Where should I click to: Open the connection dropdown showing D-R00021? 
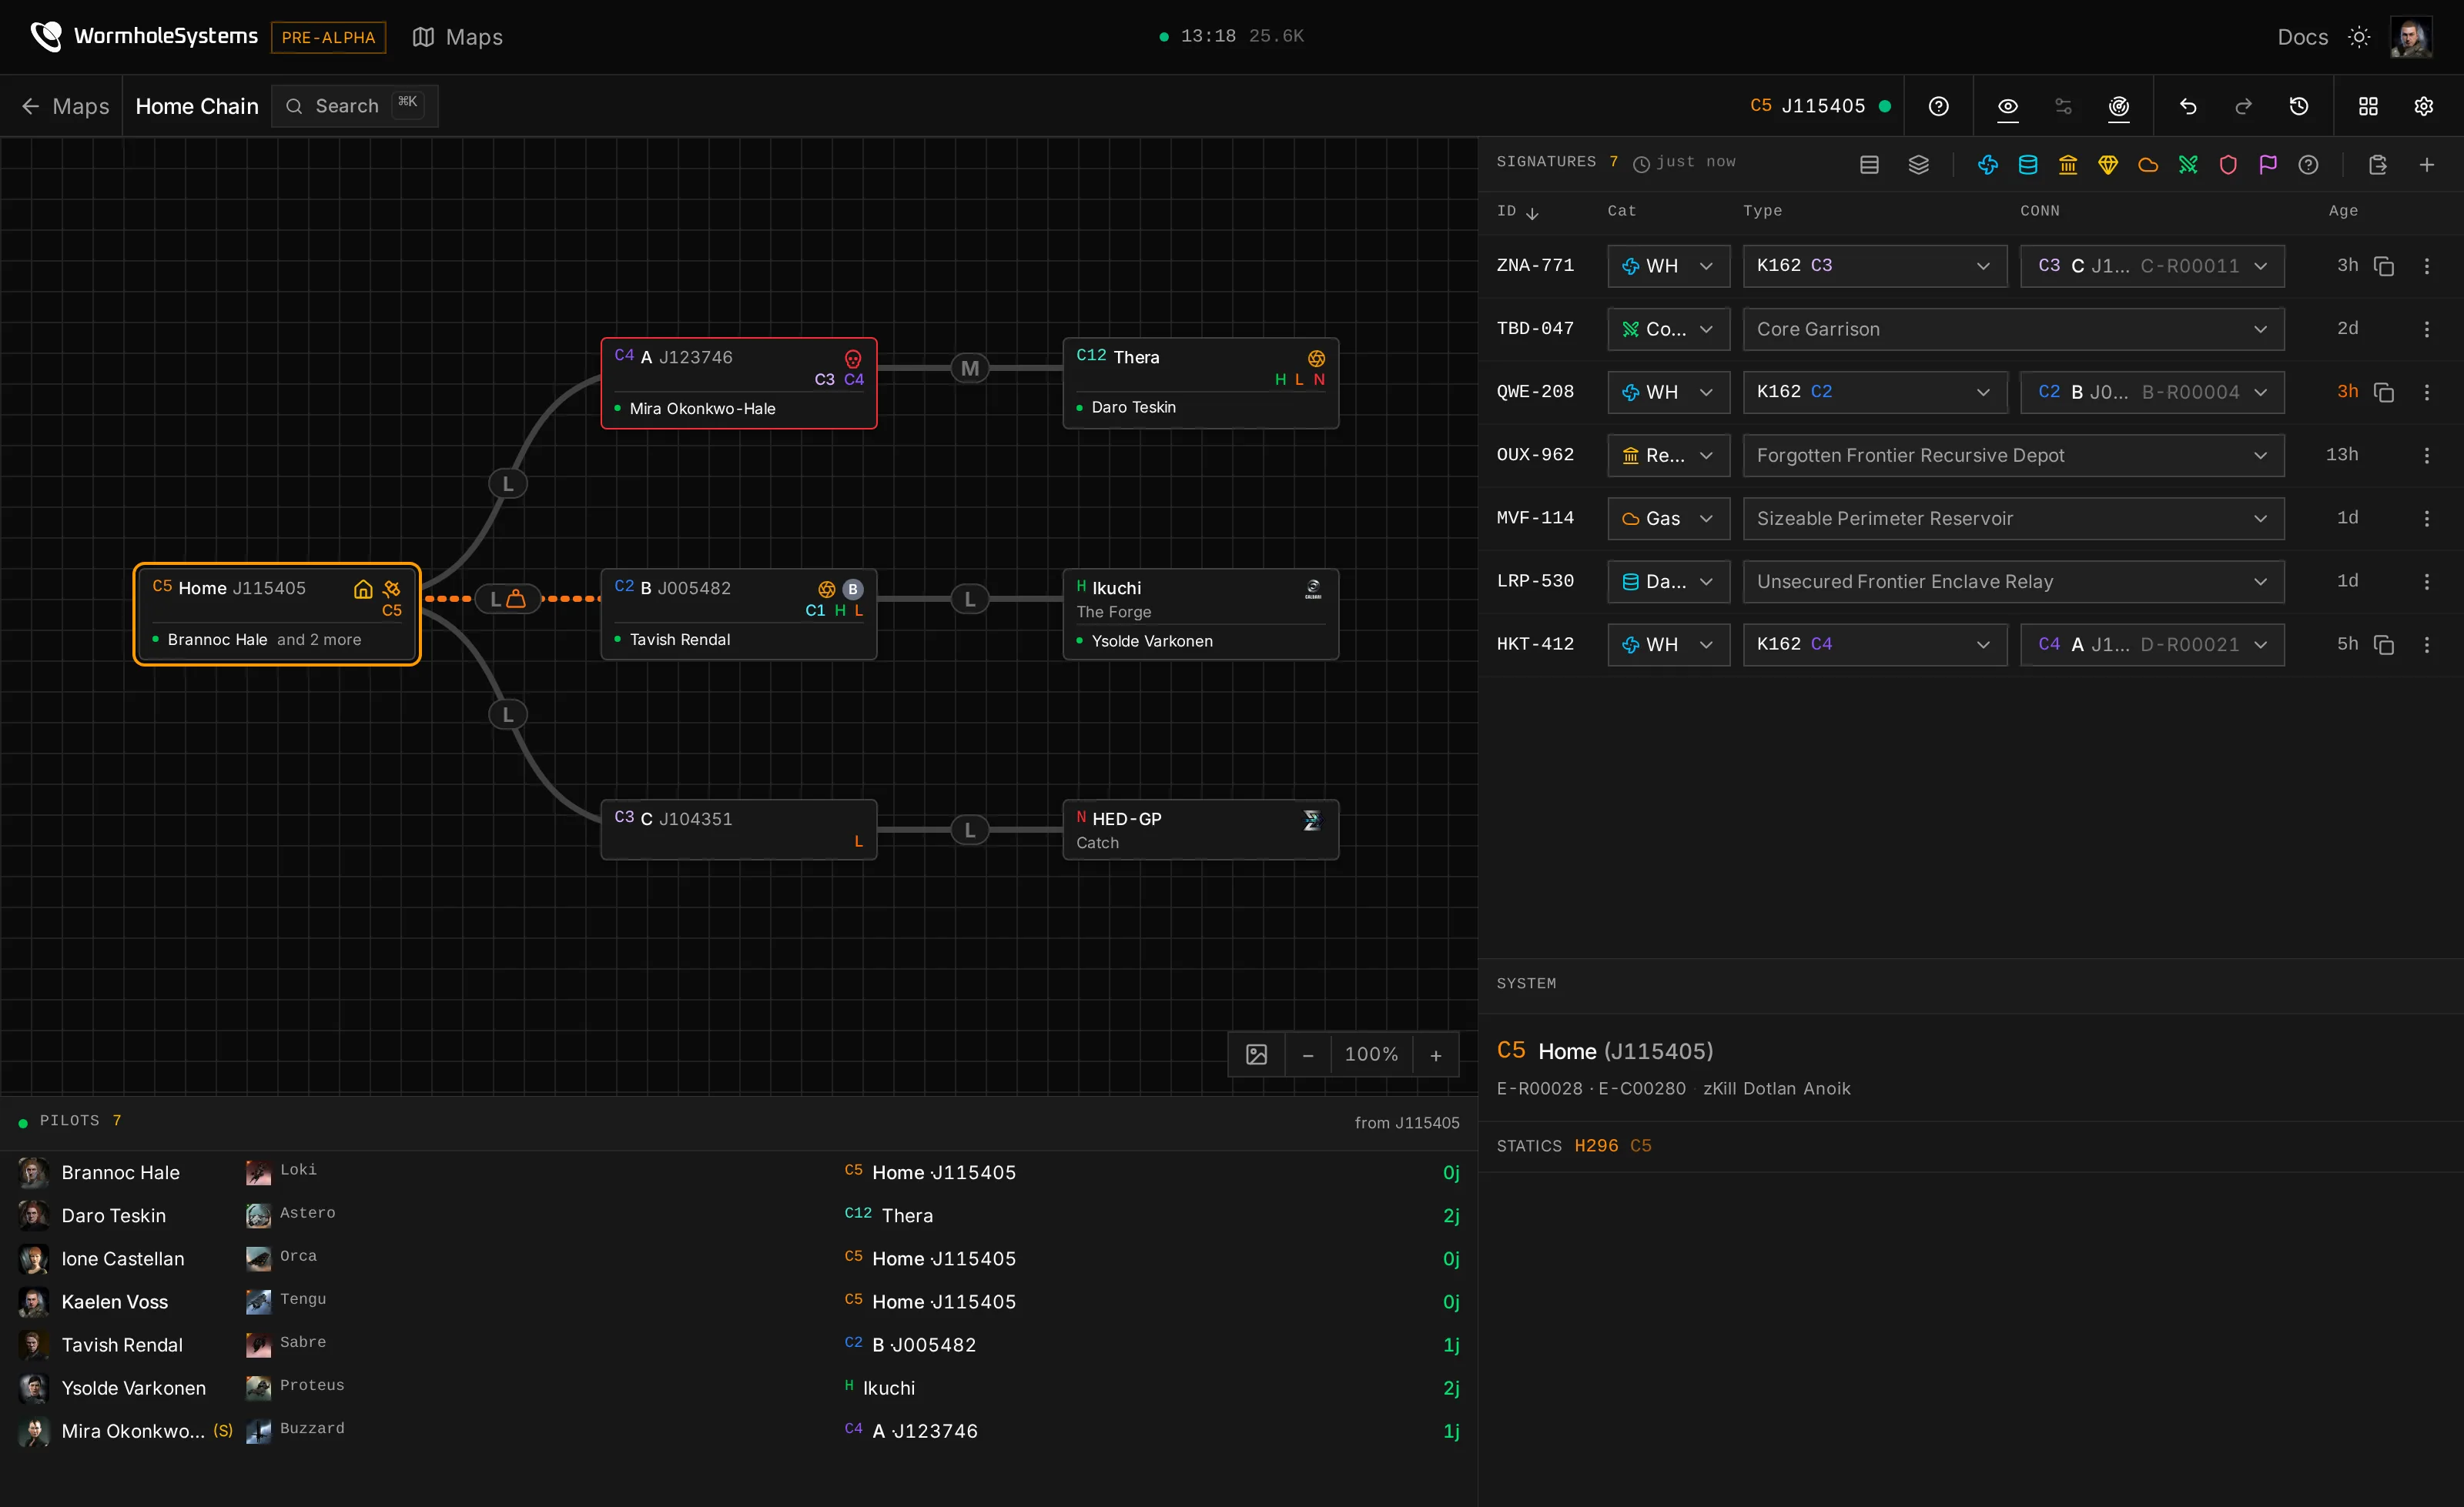(2152, 644)
